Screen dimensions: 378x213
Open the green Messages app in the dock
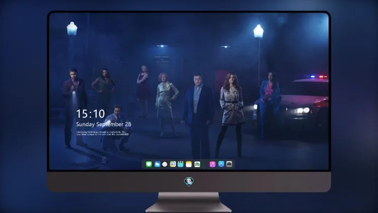tap(149, 164)
